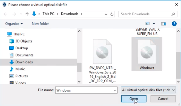Click the VirtualBox icon in title bar
The height and width of the screenshot is (106, 181).
click(4, 5)
